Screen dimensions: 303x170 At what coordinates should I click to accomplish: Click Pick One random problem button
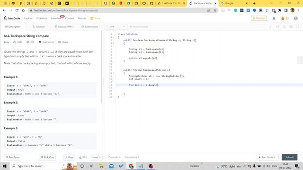47,157
